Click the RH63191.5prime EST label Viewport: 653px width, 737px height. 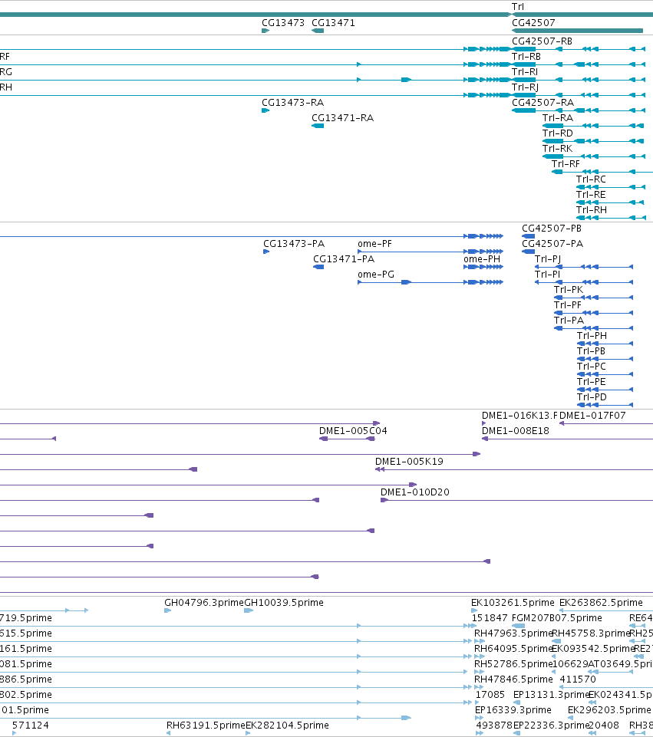[206, 725]
